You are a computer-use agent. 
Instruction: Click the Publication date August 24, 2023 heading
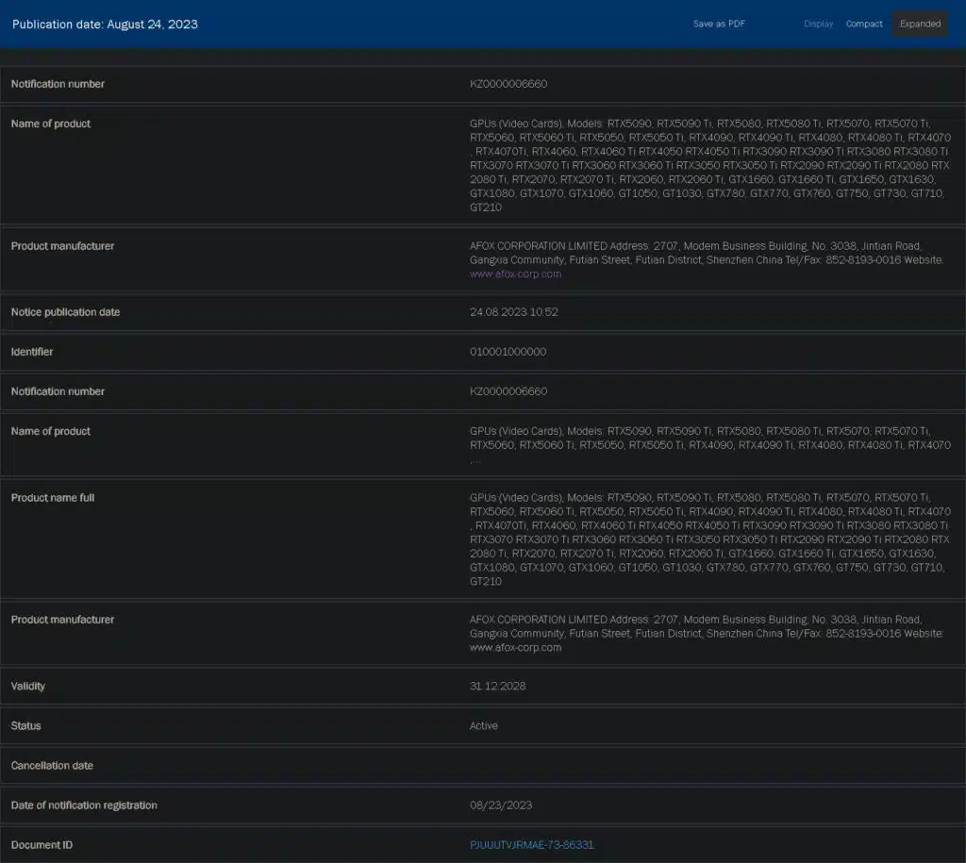tap(105, 25)
